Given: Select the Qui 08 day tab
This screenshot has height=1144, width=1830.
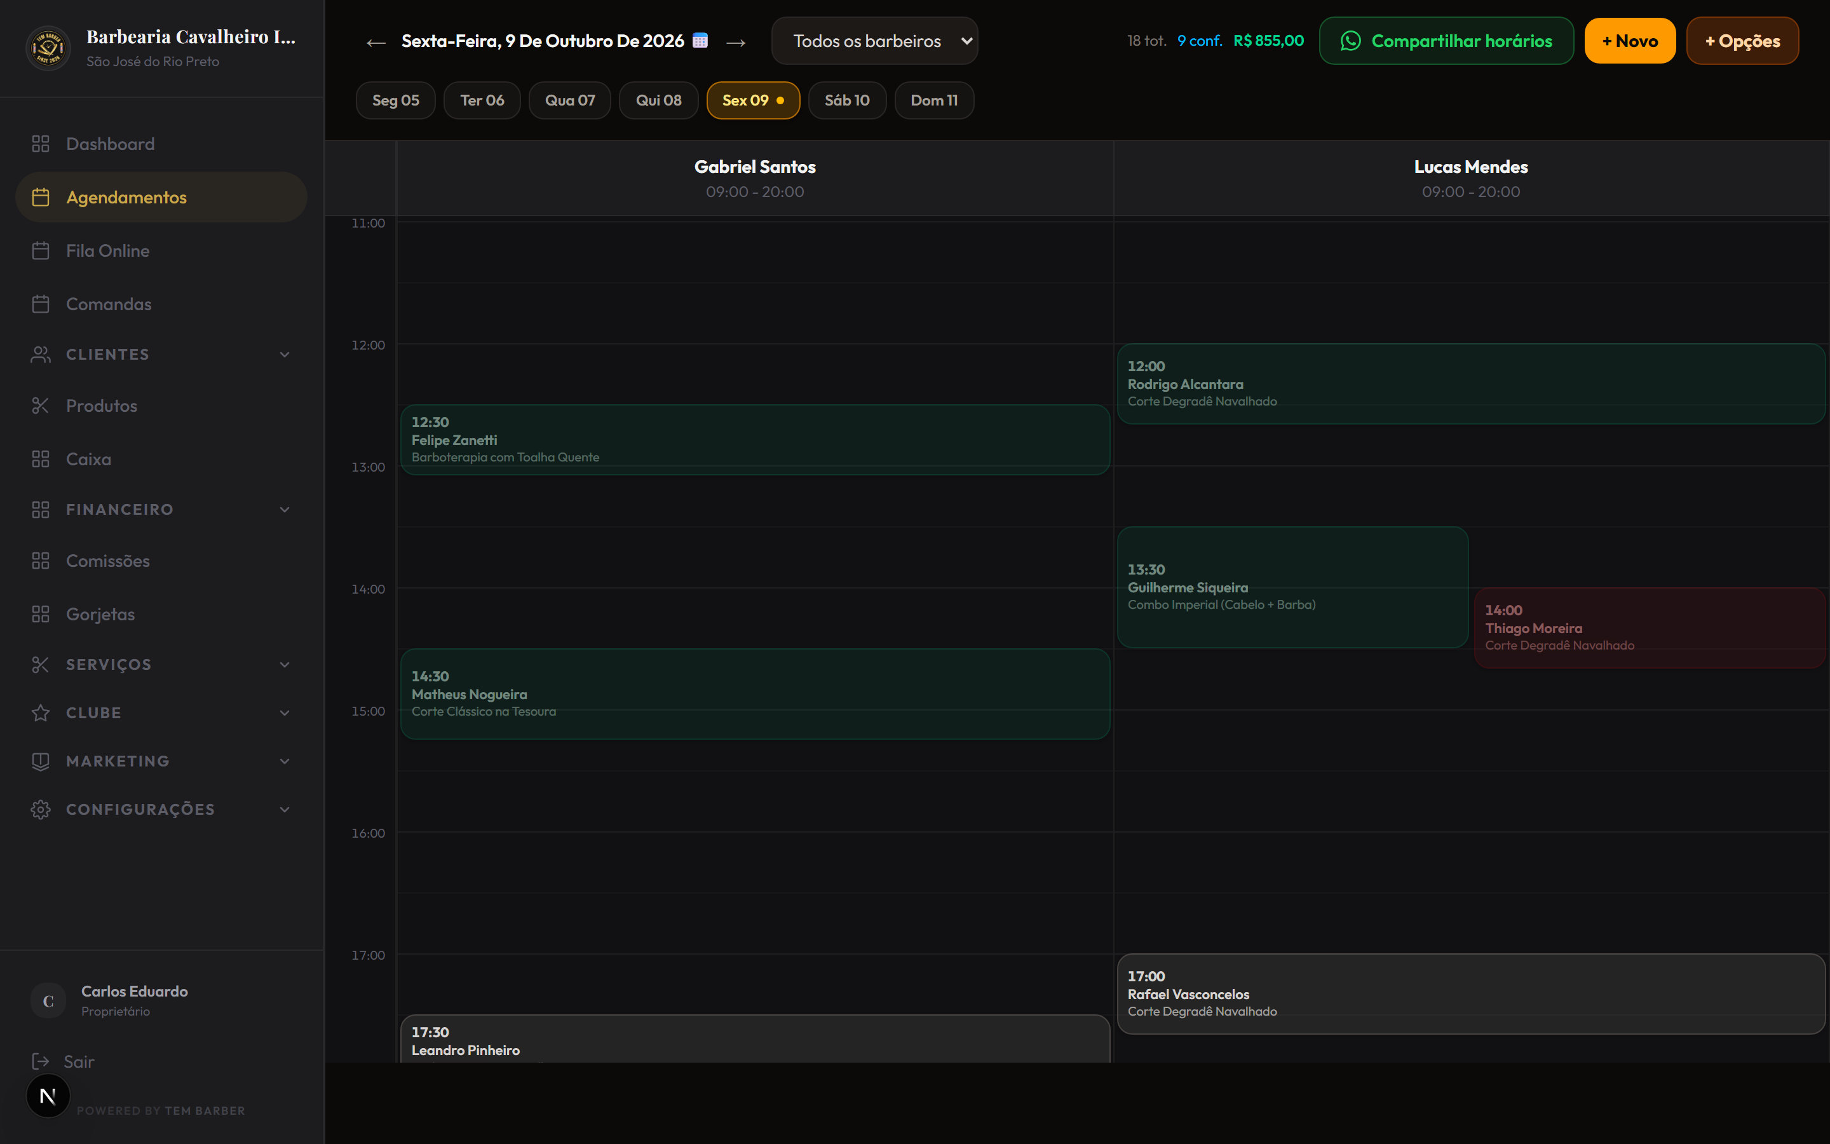Looking at the screenshot, I should tap(659, 100).
